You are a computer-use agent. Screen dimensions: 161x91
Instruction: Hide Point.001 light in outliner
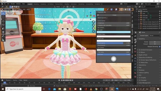coord(160,15)
